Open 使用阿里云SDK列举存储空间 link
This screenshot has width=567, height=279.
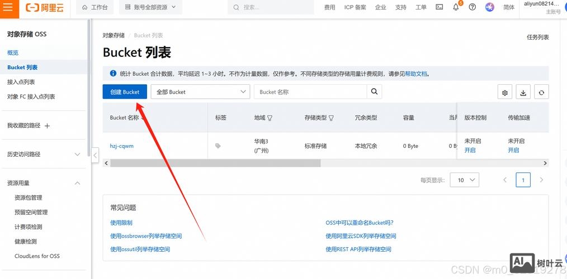[361, 235]
